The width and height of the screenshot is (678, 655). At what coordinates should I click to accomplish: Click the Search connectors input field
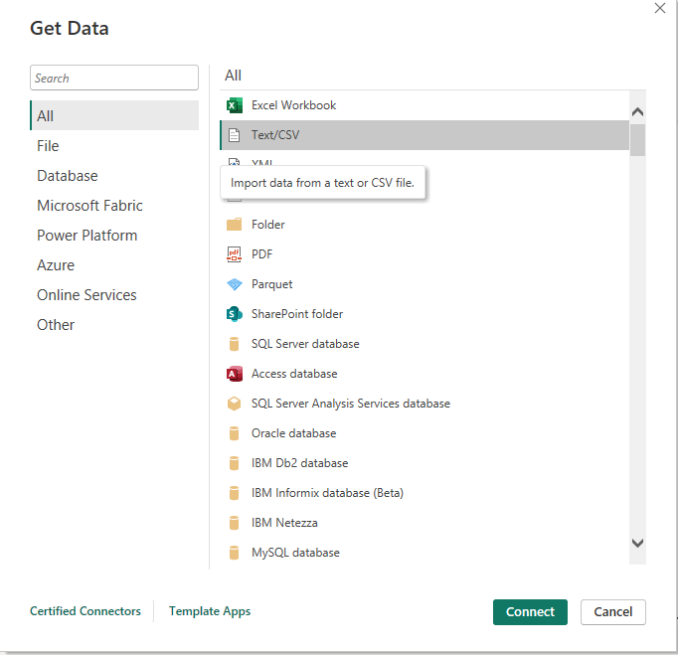point(114,78)
